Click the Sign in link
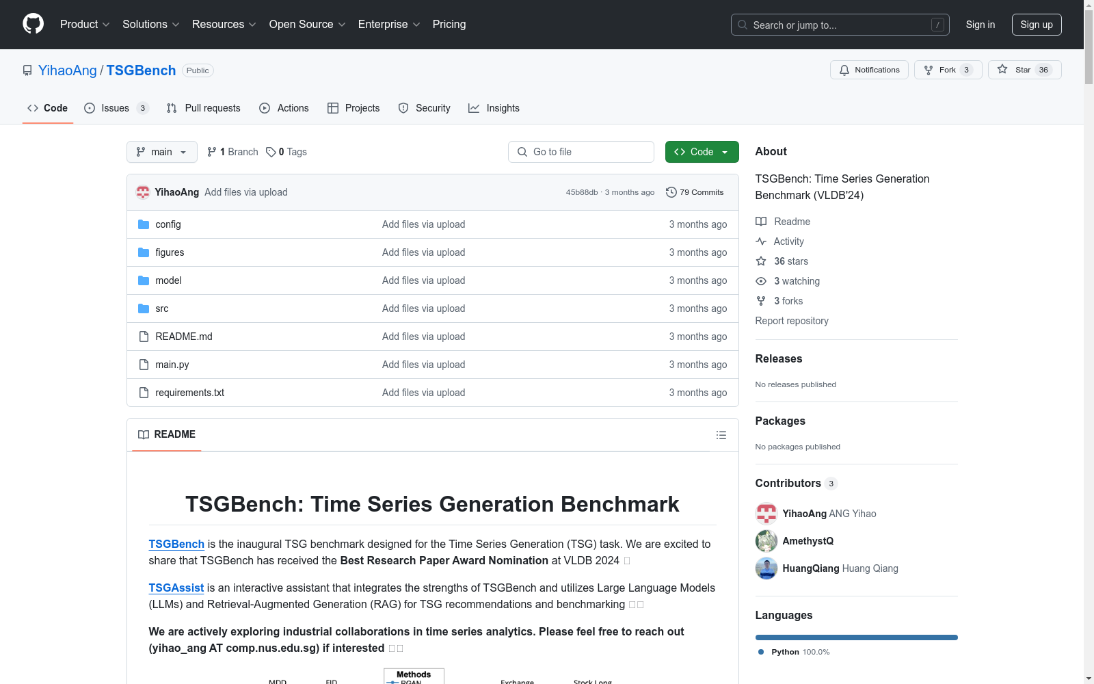 980,25
